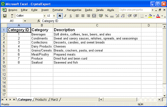The width and height of the screenshot is (167, 107).
Task: Apply percent style to cell
Action: coord(107,16)
